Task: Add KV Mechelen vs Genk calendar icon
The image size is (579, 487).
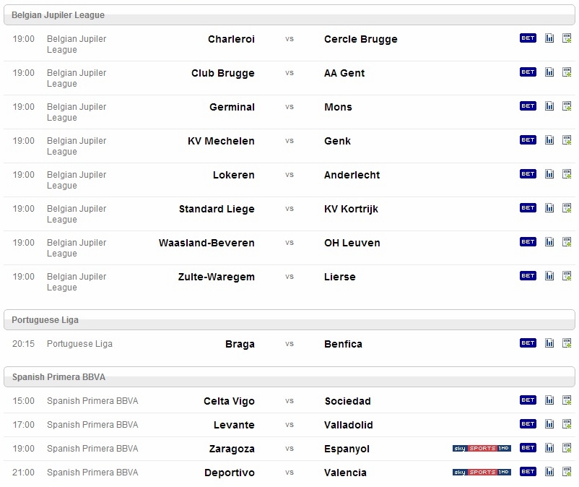Action: 567,140
